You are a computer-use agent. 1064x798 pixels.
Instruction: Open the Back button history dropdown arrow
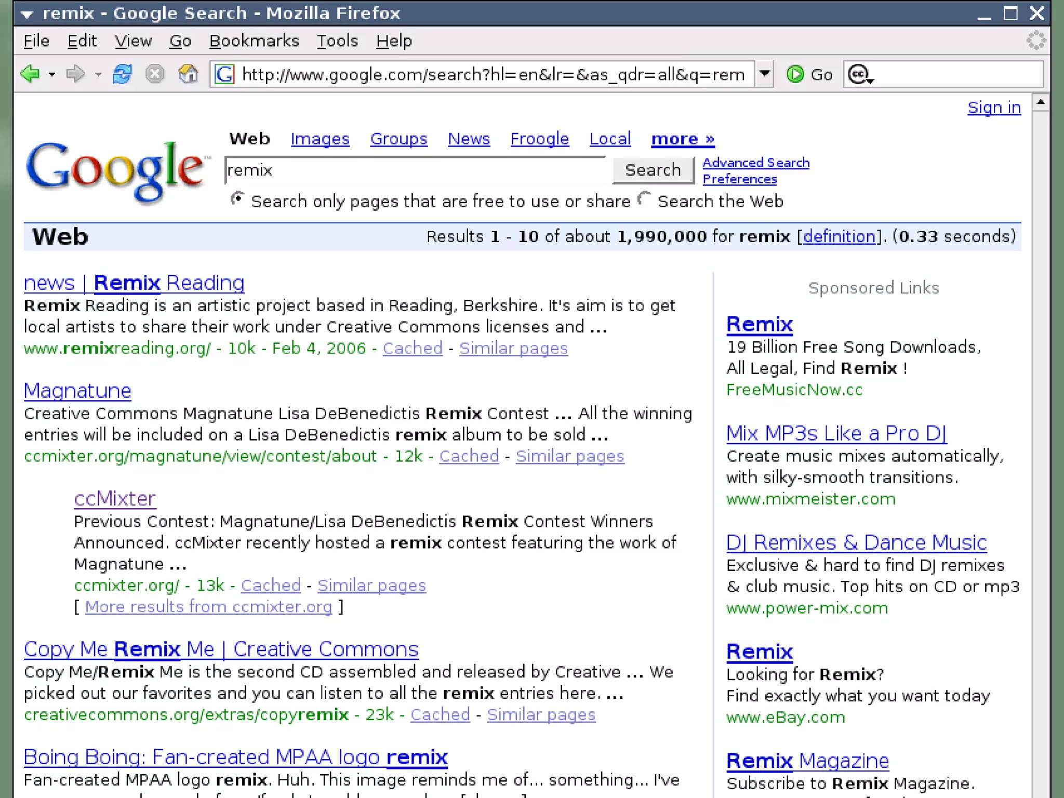52,75
